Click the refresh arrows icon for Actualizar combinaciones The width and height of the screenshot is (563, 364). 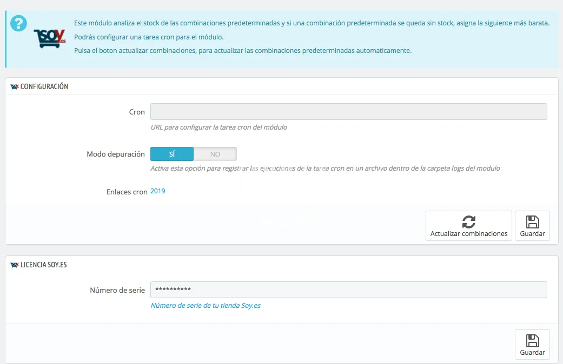(468, 221)
